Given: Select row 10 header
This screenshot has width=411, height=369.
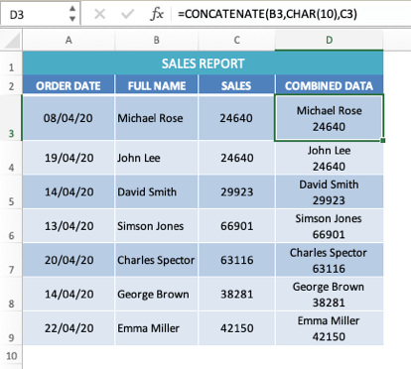Looking at the screenshot, I should (x=11, y=356).
